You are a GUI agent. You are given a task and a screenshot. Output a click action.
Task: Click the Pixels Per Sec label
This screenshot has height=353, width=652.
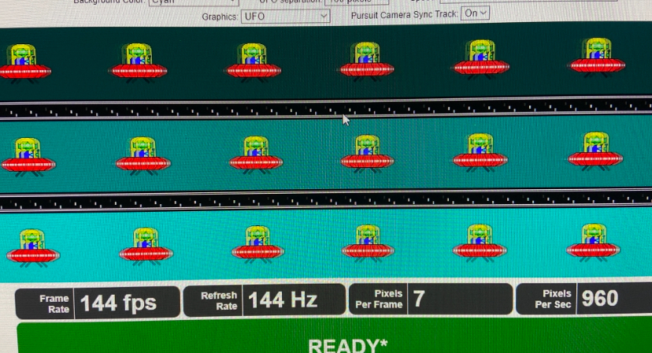[x=553, y=299]
